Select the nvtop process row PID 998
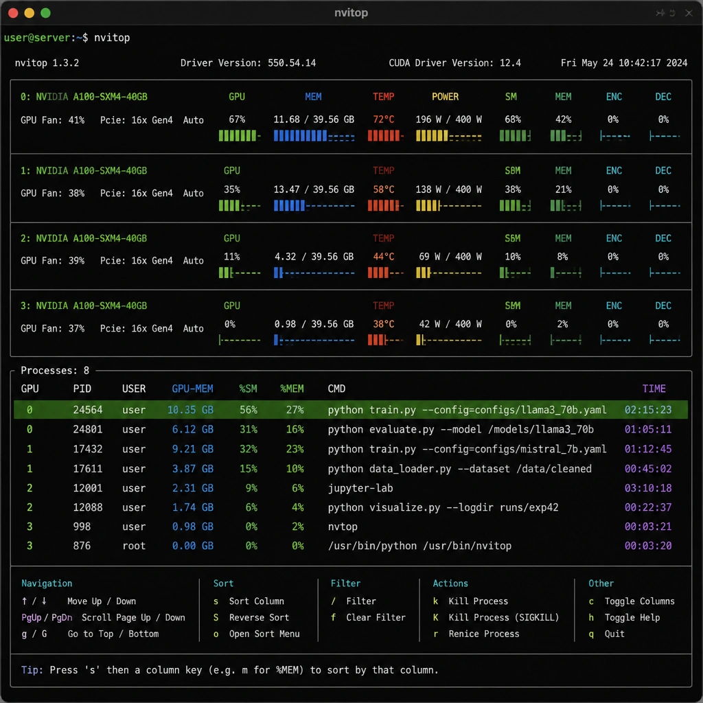Viewport: 703px width, 703px height. pyautogui.click(x=351, y=527)
